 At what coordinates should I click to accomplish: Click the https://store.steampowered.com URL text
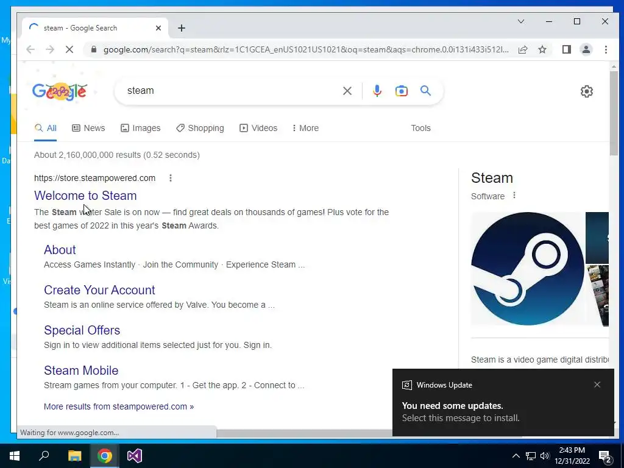(94, 179)
